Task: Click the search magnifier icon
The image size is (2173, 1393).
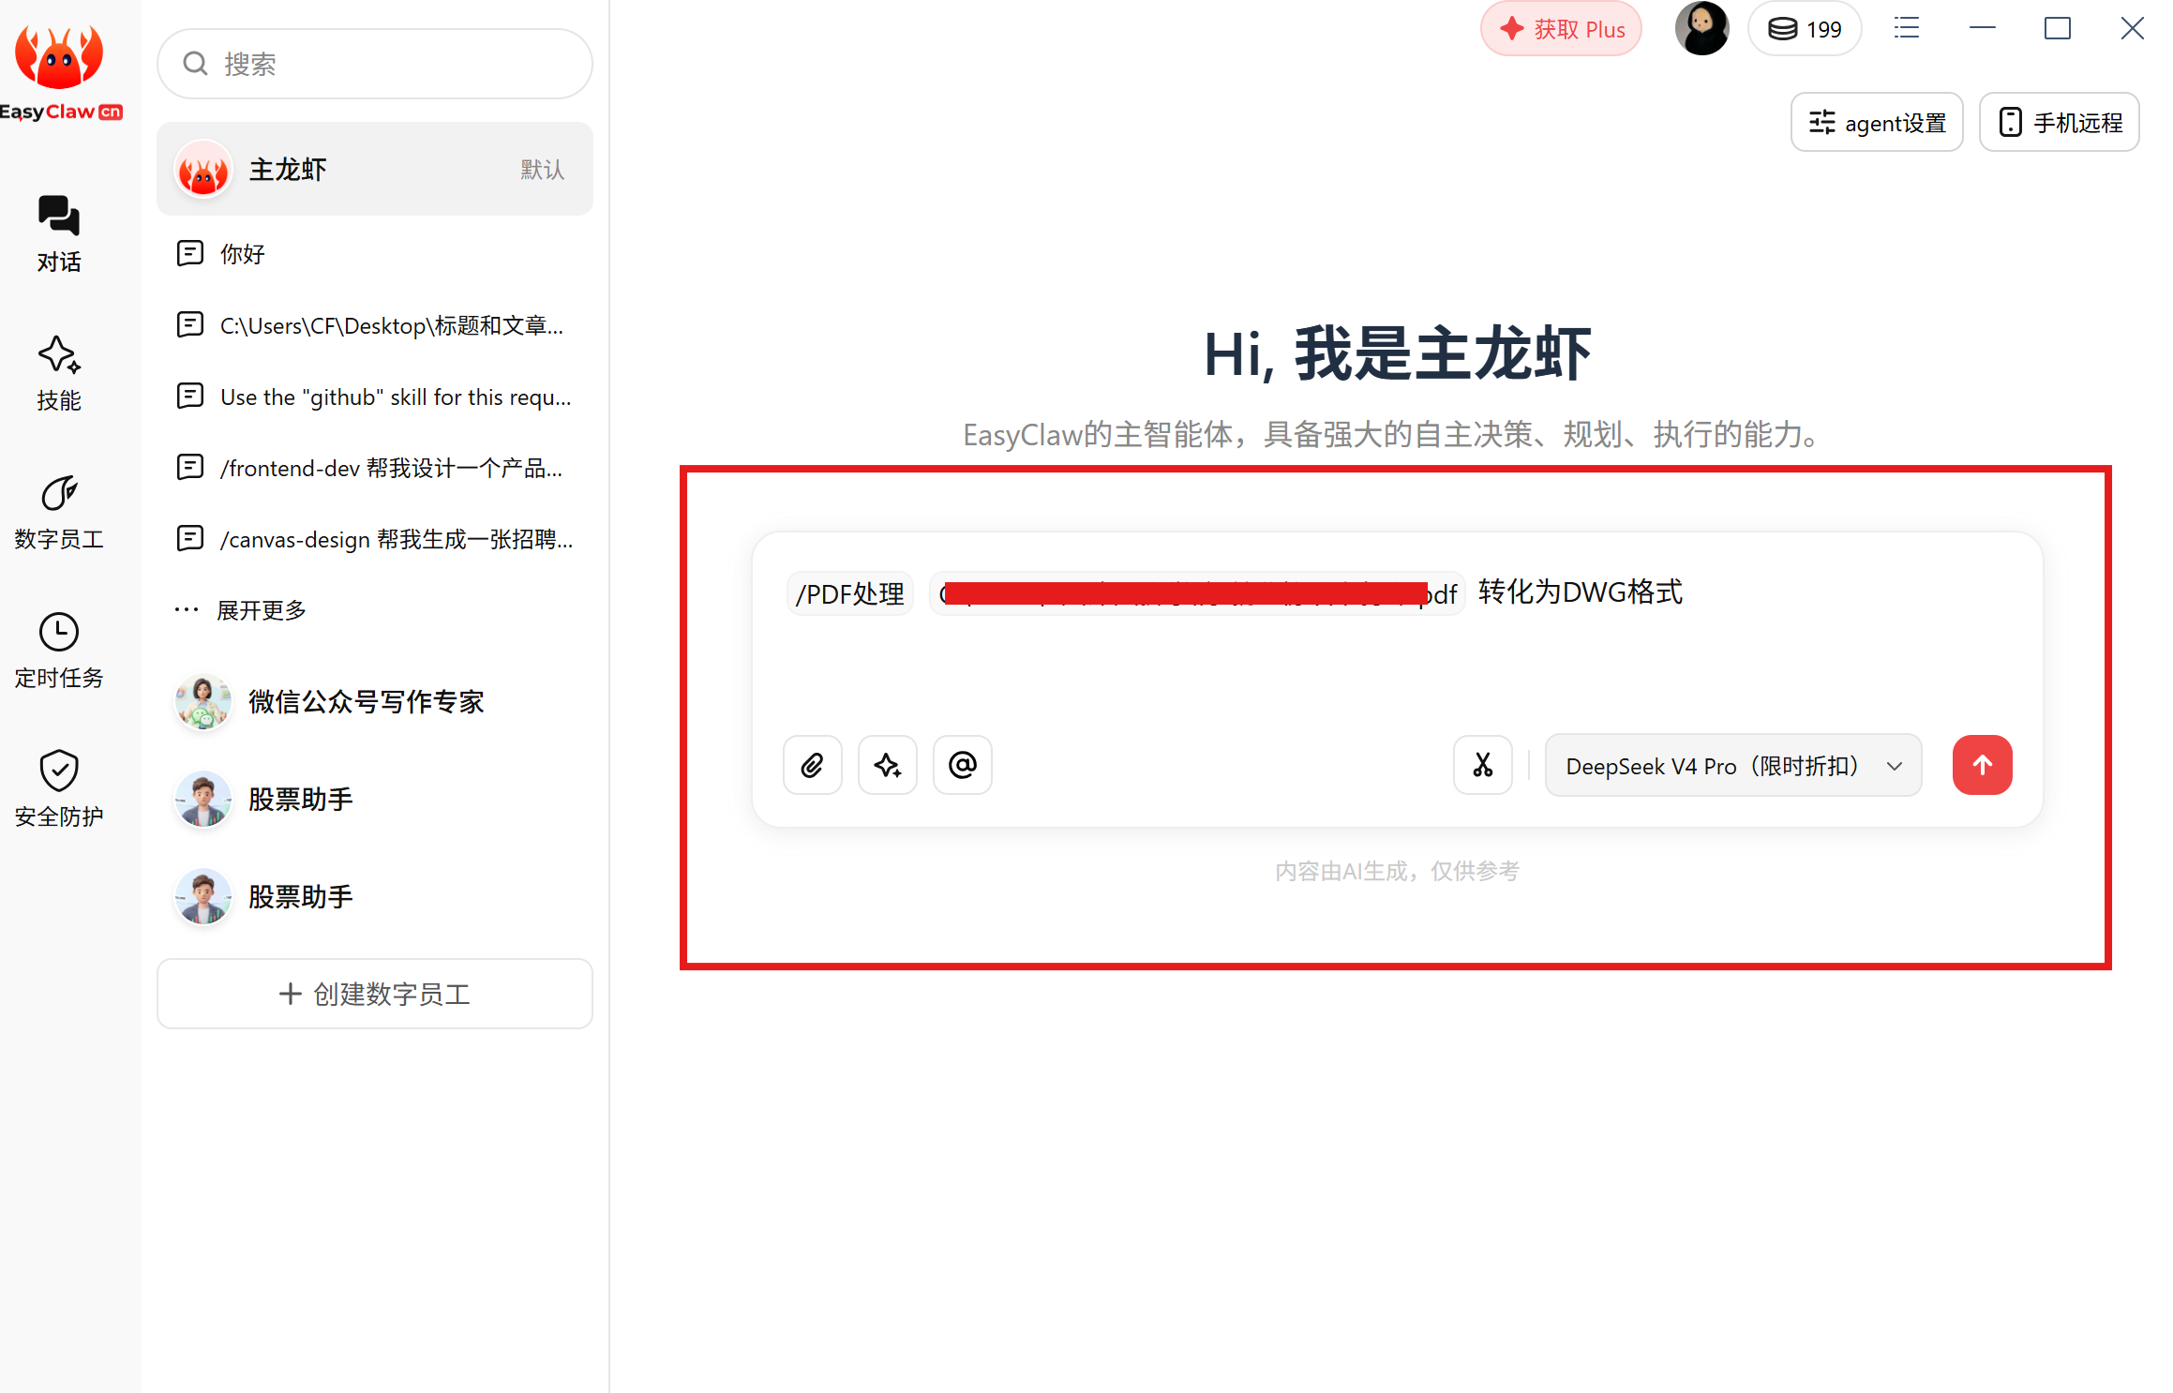Action: (195, 64)
